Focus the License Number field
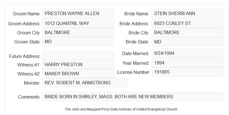229x115 pixels. (x=187, y=72)
